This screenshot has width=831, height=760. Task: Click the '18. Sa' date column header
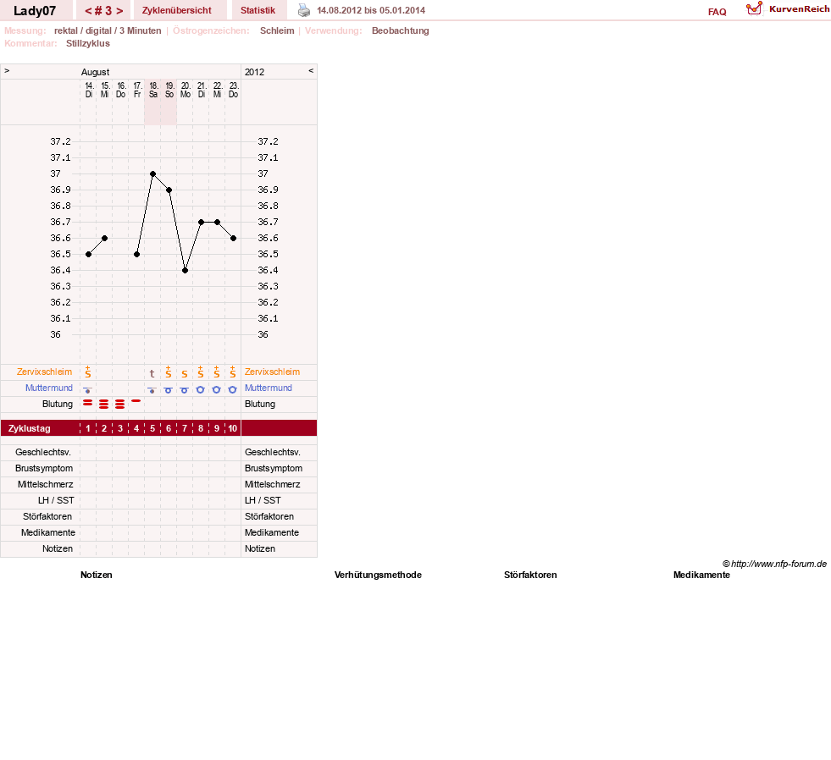pos(153,90)
